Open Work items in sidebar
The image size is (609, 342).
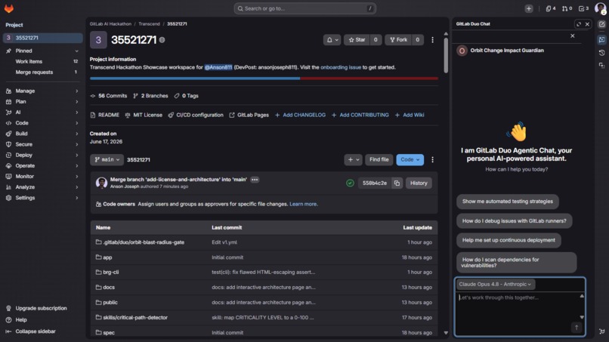42,61
